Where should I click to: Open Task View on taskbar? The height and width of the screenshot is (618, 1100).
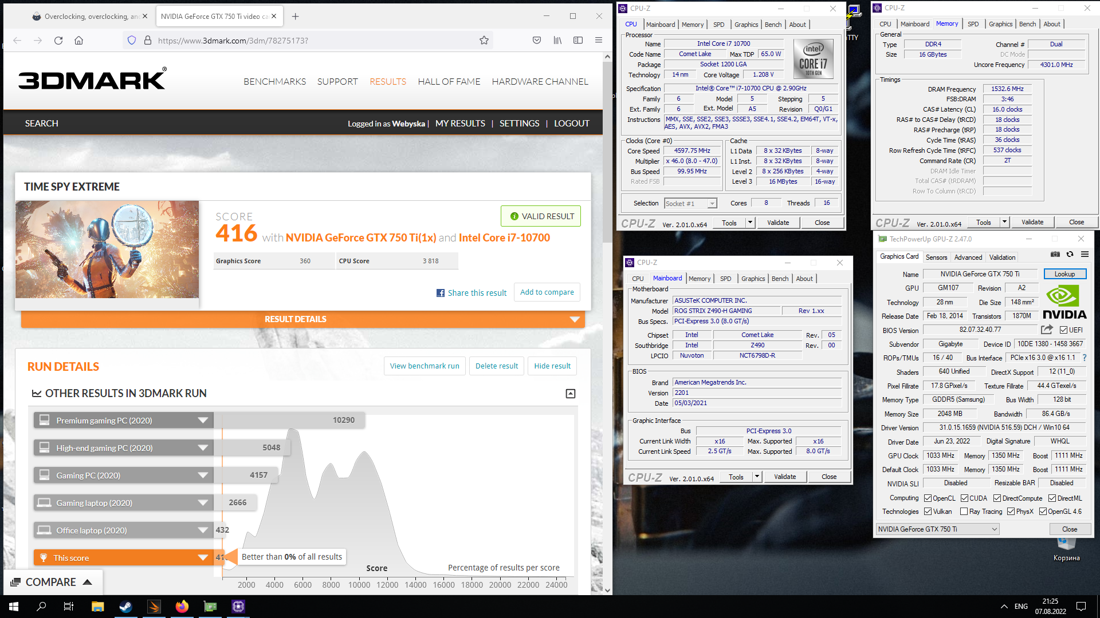[69, 606]
